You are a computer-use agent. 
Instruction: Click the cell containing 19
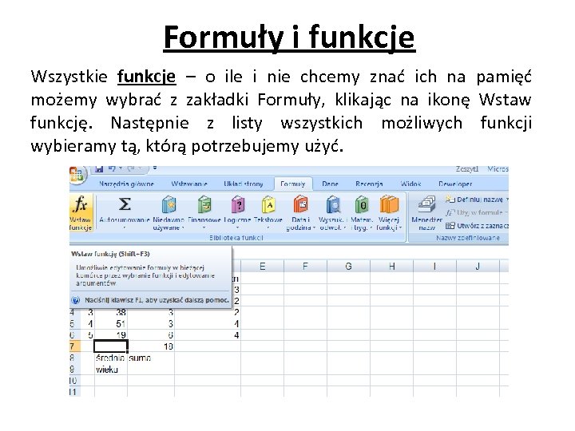pyautogui.click(x=111, y=335)
